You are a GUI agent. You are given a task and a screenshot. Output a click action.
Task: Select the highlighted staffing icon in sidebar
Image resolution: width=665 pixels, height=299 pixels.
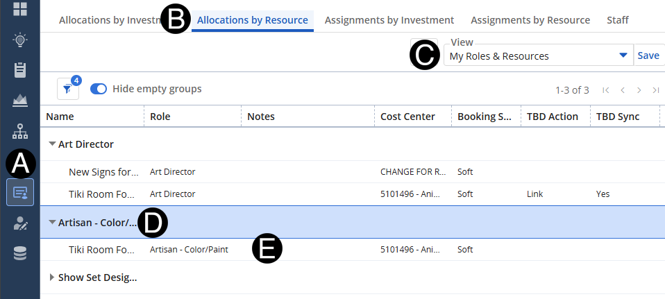[20, 192]
